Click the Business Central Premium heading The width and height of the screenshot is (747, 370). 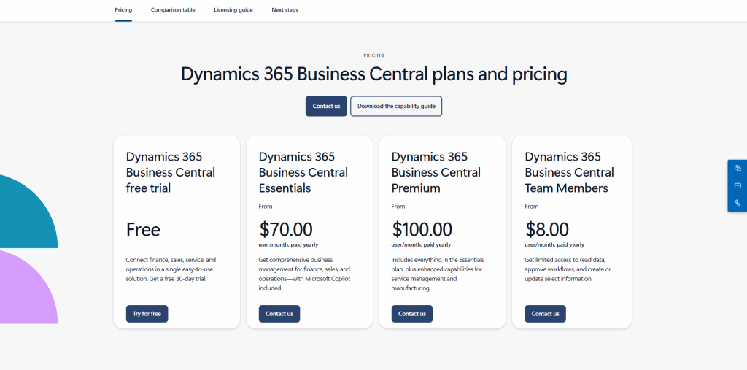tap(436, 172)
